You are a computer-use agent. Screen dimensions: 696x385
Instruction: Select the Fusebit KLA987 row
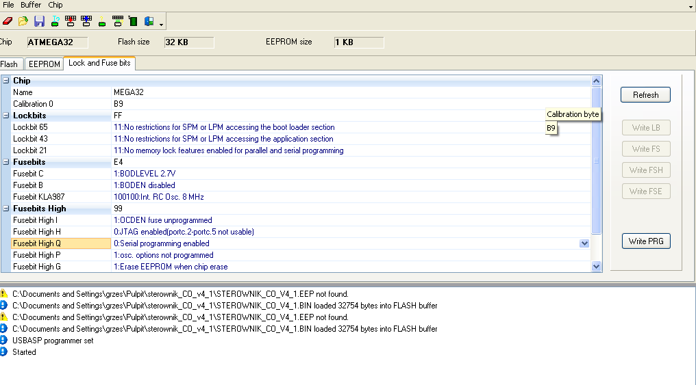[x=62, y=197]
